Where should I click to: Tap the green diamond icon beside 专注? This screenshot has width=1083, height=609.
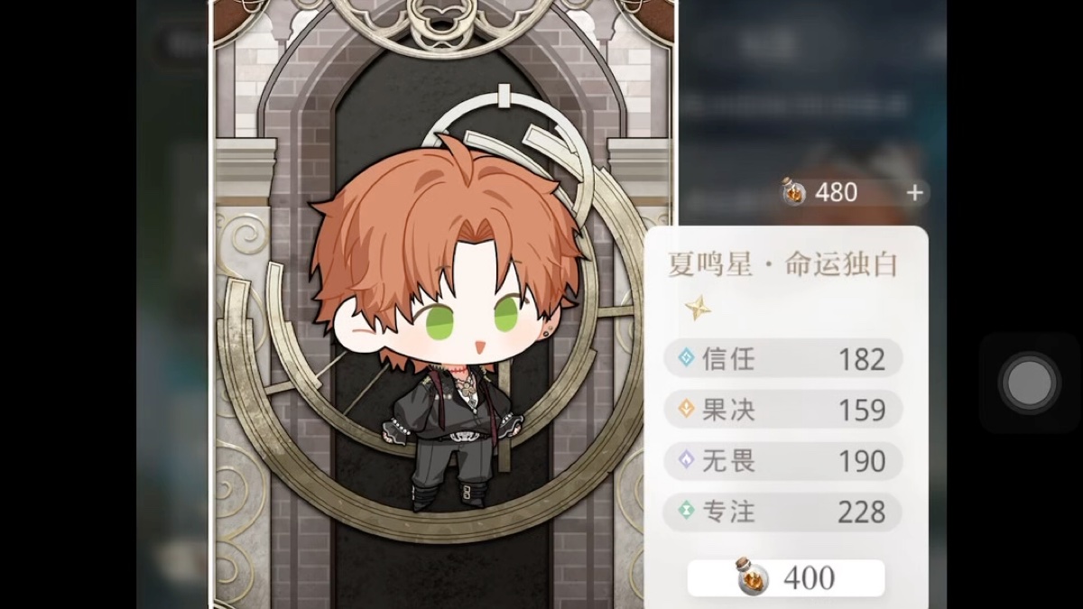click(686, 512)
